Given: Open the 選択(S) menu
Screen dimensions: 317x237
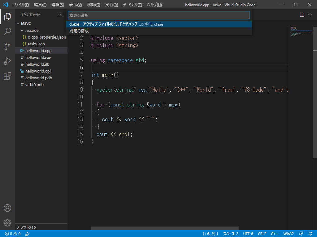Looking at the screenshot, I should pyautogui.click(x=58, y=5).
